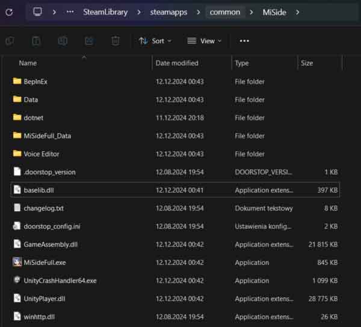Select the MiSideFull.exe file name

45,263
